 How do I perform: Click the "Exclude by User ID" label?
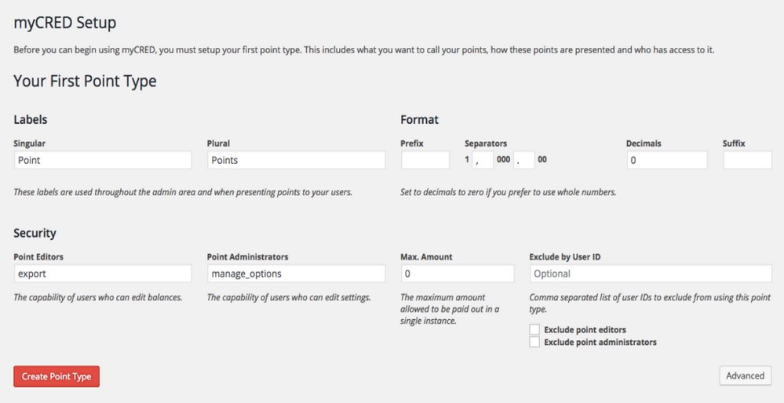point(565,256)
